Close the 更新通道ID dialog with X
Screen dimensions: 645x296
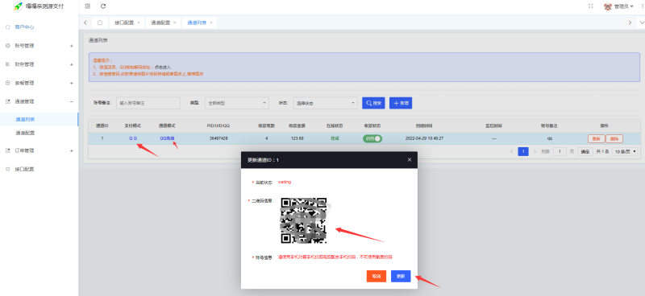coord(410,160)
